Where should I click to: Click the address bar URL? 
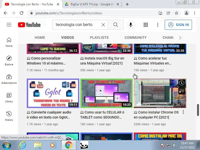point(68,13)
